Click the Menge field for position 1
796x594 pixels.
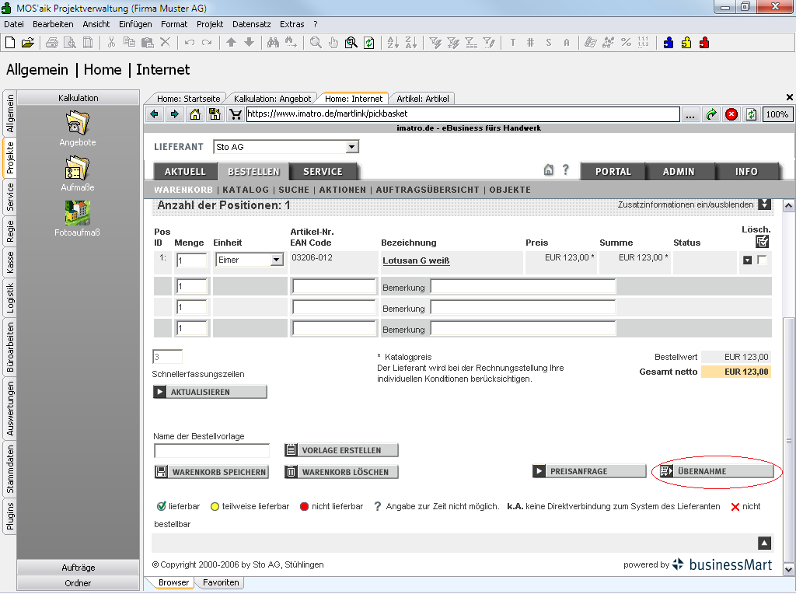pos(191,260)
